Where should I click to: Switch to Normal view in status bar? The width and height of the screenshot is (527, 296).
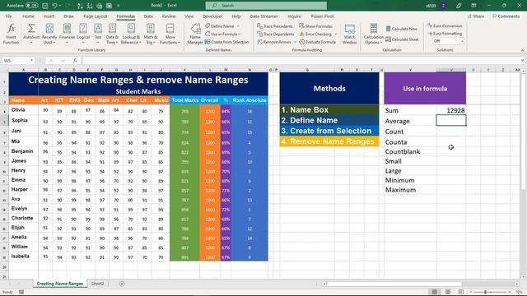point(435,292)
